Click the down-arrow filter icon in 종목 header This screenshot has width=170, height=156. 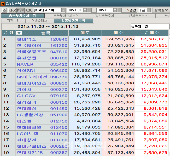[x=19, y=33]
